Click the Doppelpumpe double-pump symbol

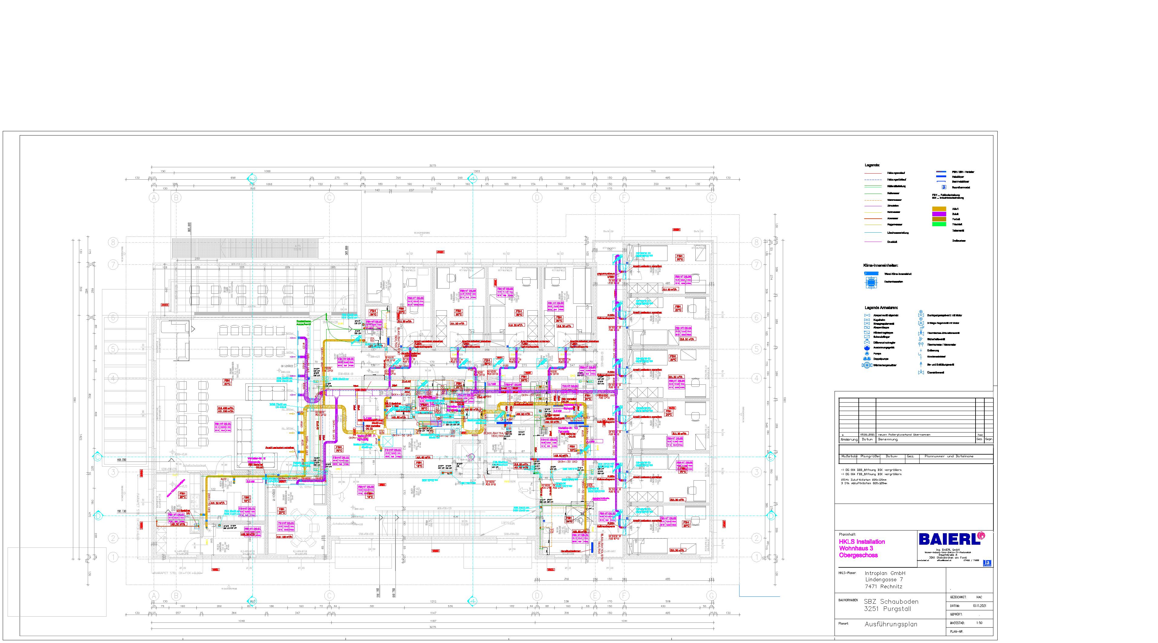[x=867, y=359]
